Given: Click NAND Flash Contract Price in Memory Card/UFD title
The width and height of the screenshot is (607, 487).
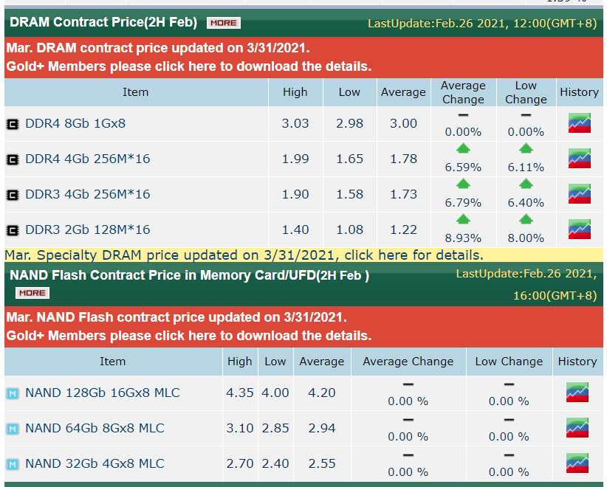Looking at the screenshot, I should pos(189,275).
